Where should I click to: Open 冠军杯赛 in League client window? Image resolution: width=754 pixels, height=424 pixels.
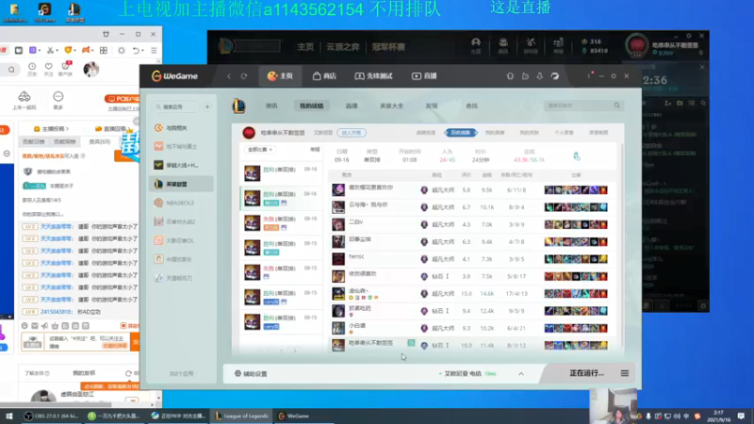pyautogui.click(x=388, y=46)
